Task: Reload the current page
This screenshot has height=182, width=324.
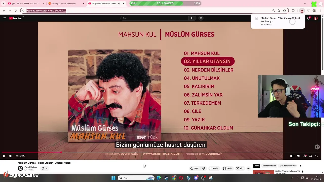Action: coord(16,11)
